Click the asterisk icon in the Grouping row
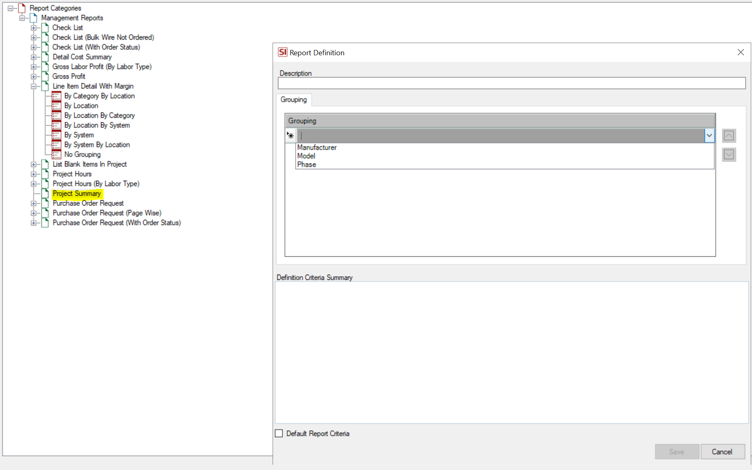752x470 pixels. coord(290,135)
